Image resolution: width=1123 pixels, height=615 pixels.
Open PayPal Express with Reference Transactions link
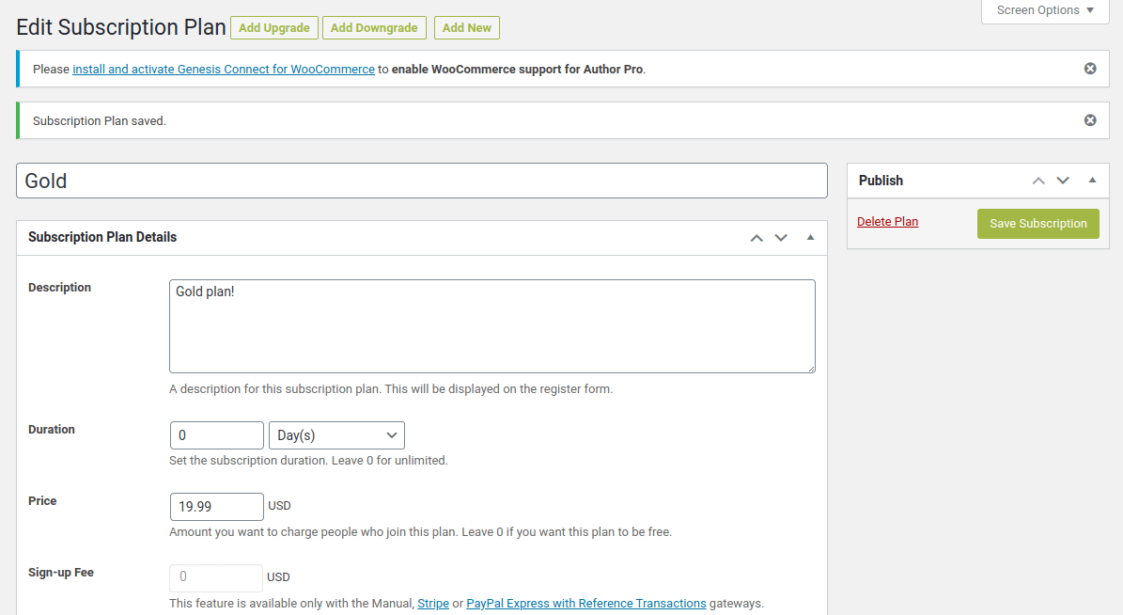tap(585, 604)
